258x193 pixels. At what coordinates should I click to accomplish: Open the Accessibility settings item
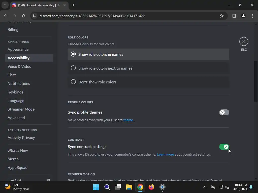pos(29,58)
